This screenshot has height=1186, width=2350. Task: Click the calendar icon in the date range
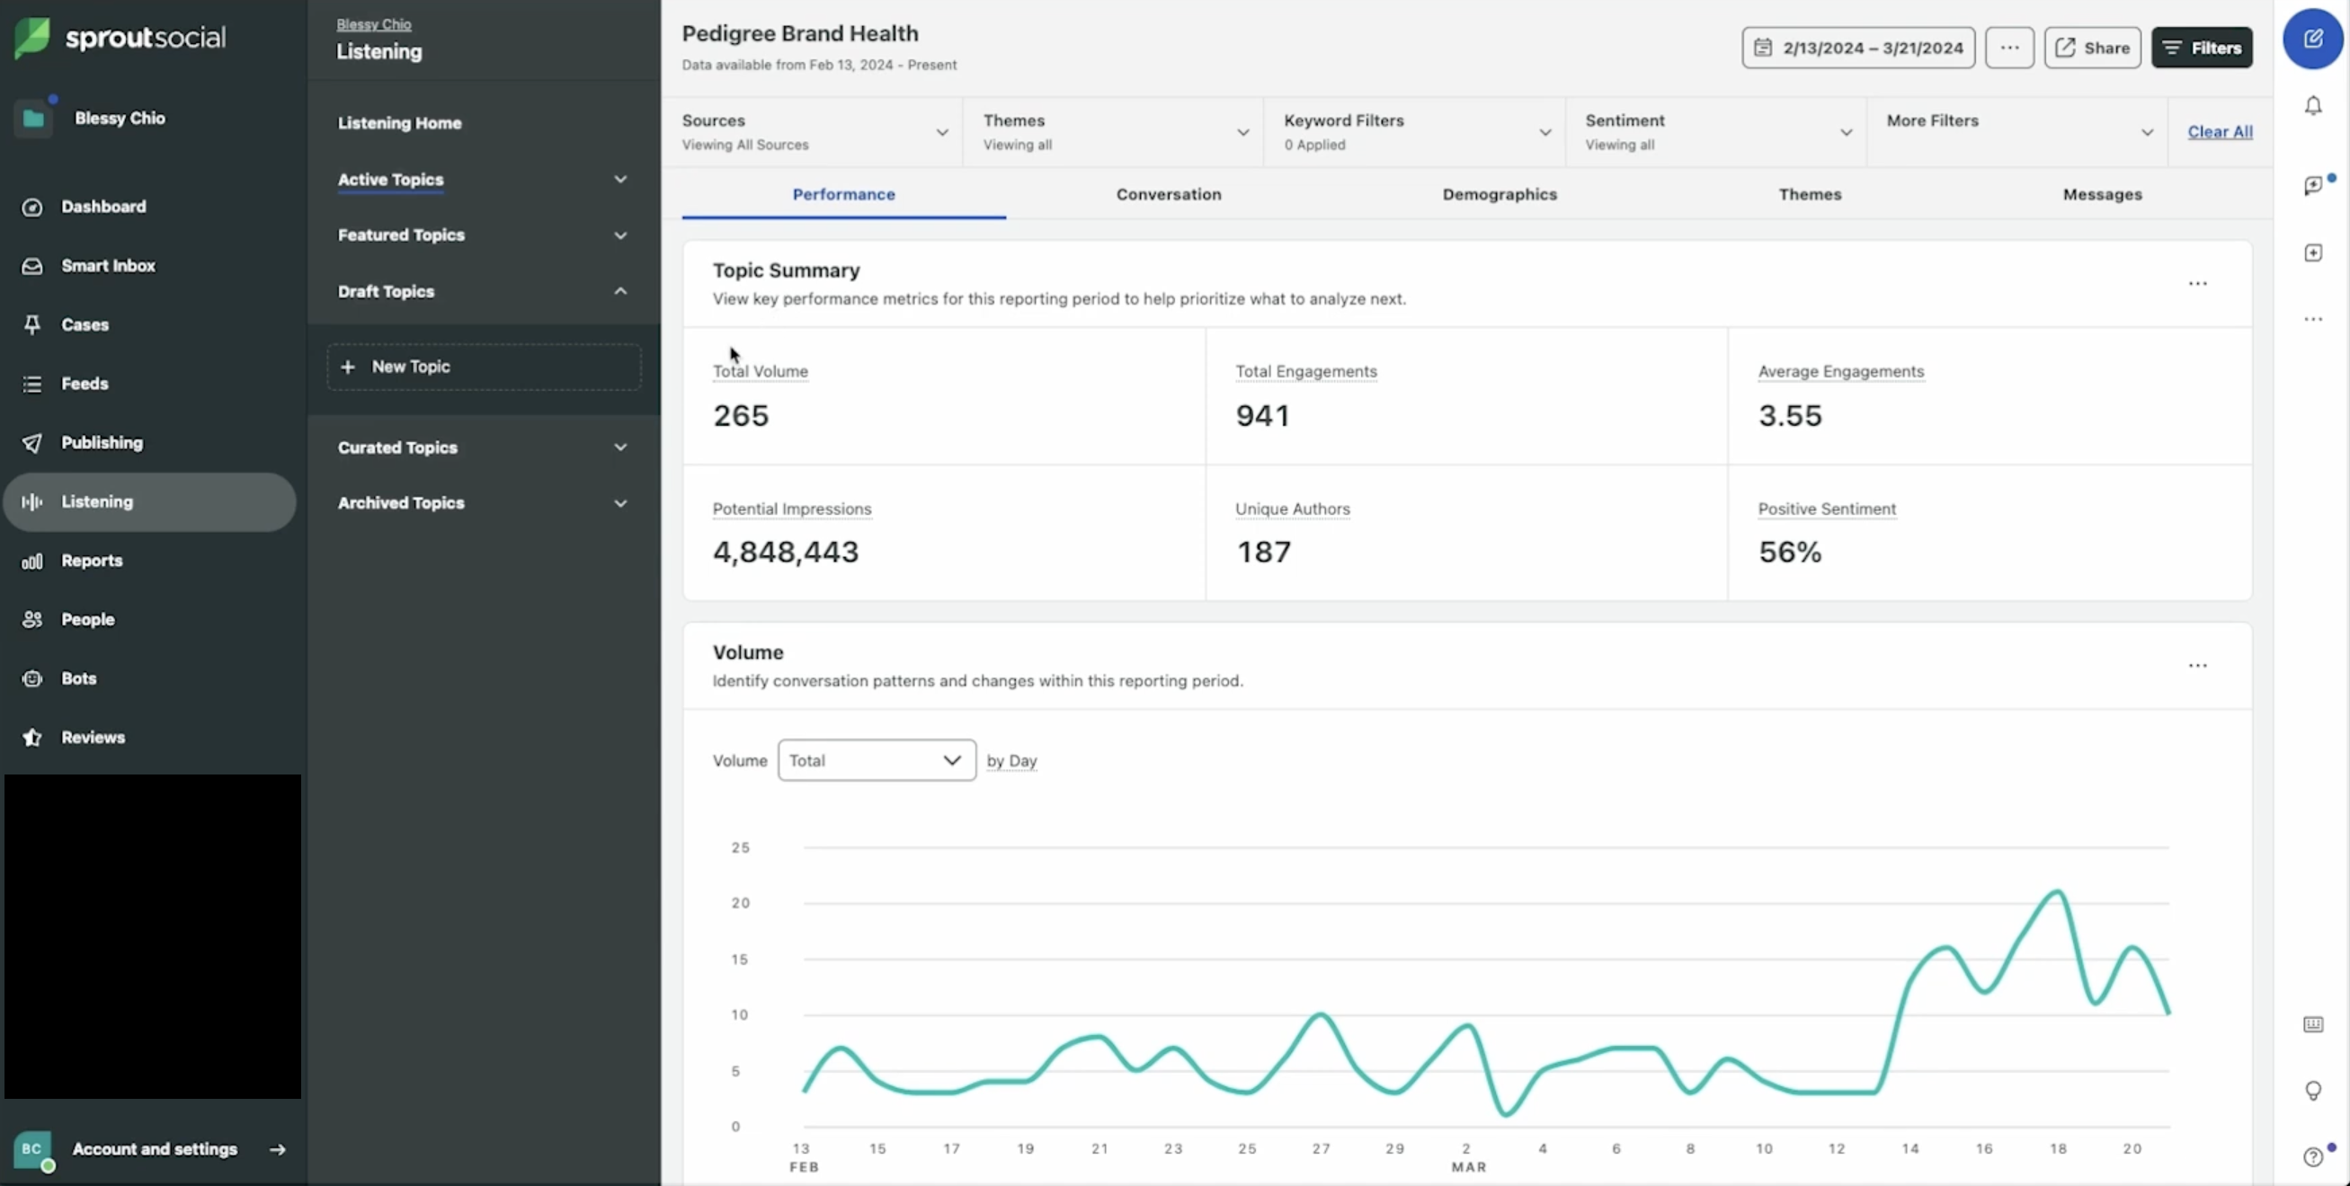point(1762,48)
